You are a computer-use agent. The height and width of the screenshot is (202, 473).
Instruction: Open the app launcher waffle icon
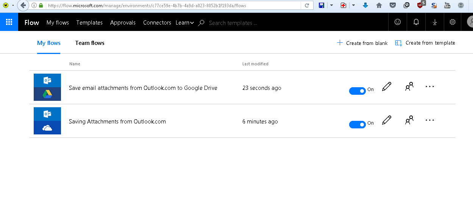9,22
